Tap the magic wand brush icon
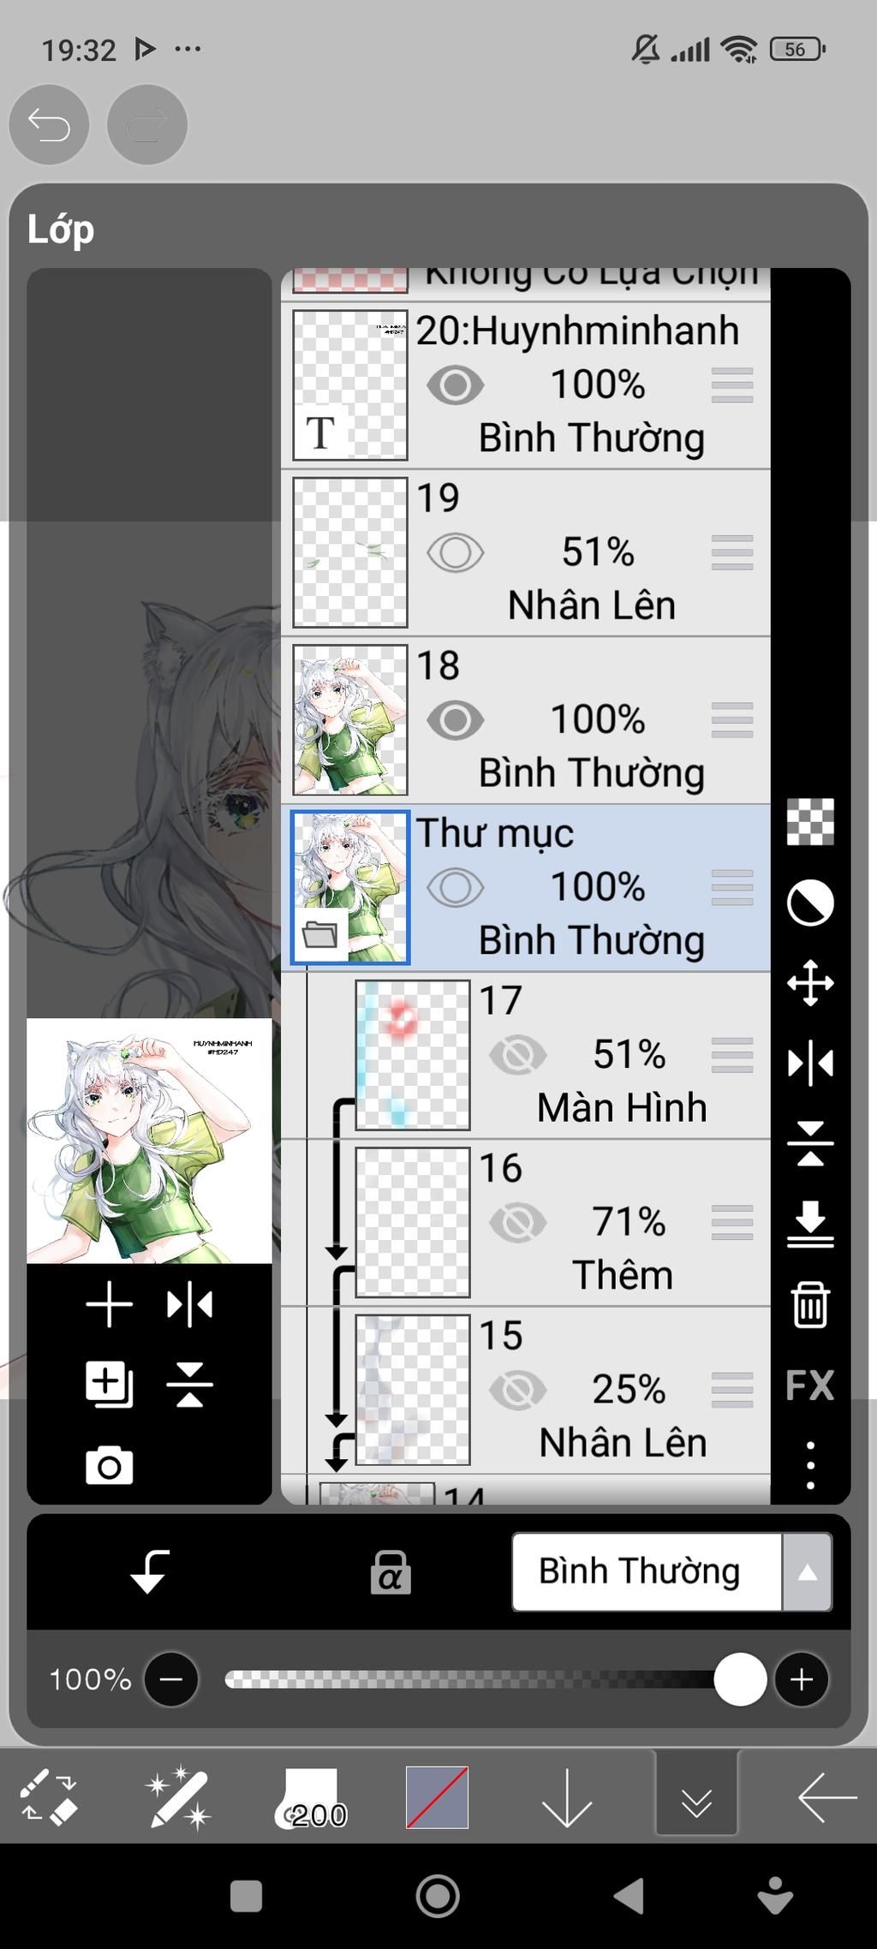The width and height of the screenshot is (877, 1949). 178,1798
